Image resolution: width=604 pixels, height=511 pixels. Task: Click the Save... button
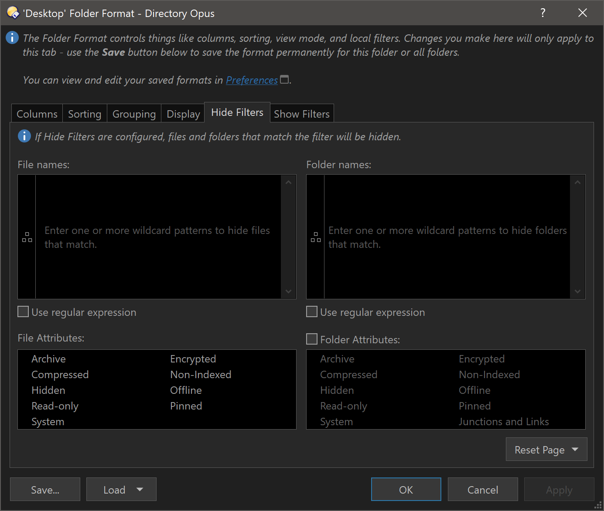[x=45, y=489]
